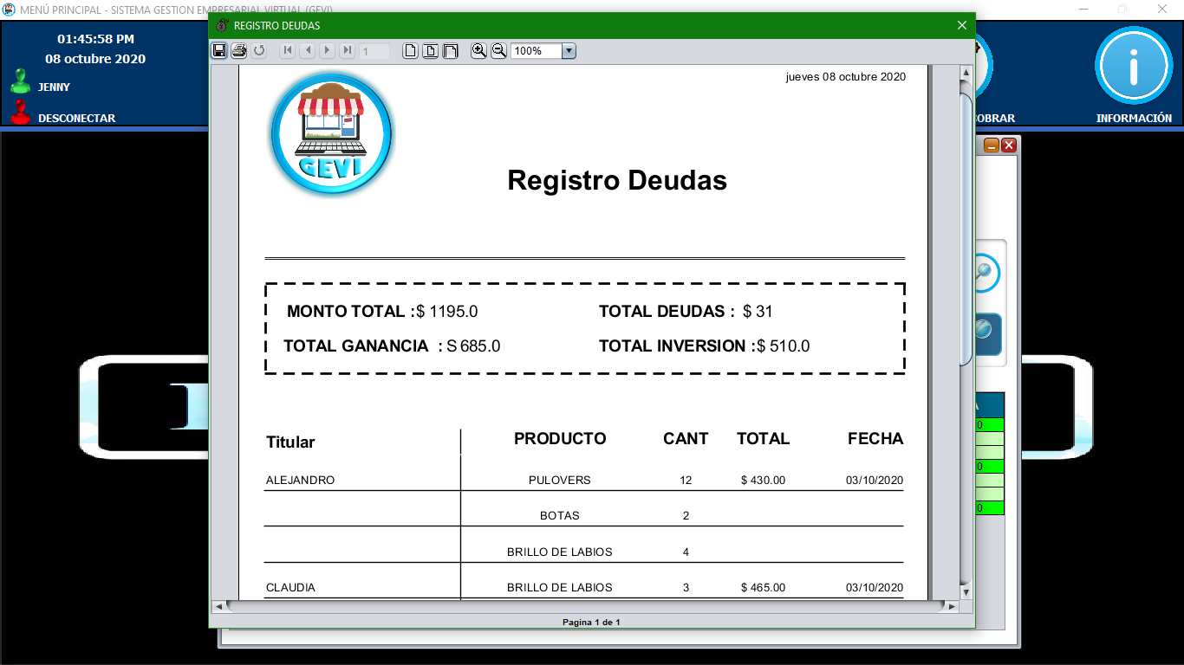
Task: Close the background dialog with the red X
Action: click(x=1009, y=145)
